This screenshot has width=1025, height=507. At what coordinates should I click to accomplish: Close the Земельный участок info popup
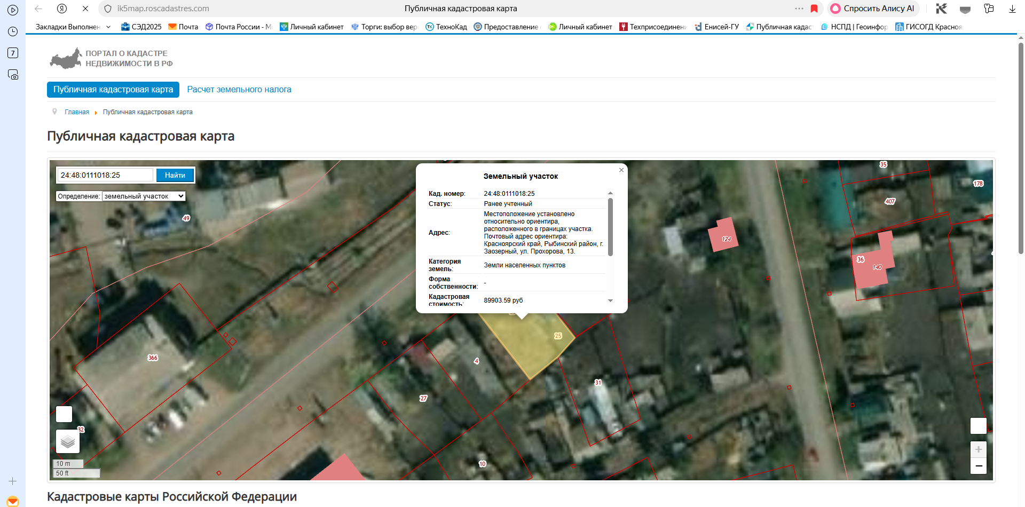click(621, 170)
